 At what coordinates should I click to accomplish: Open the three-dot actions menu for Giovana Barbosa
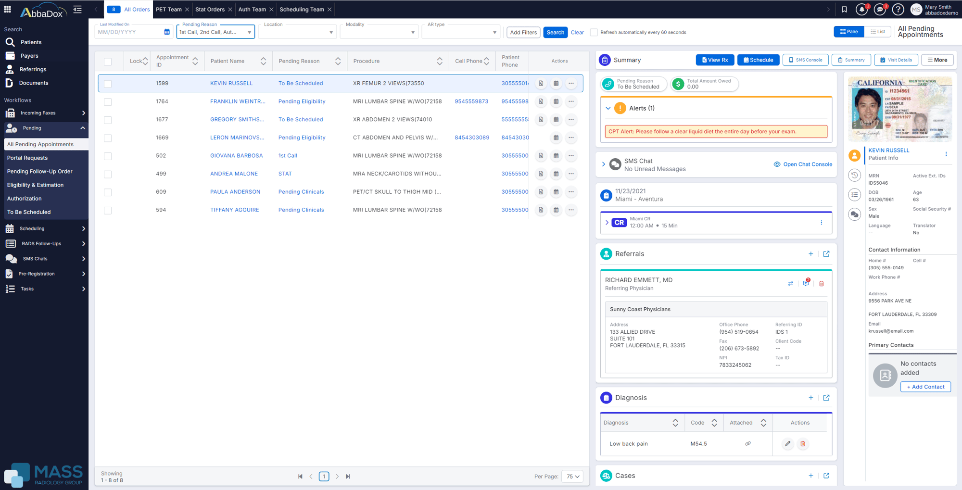(571, 156)
